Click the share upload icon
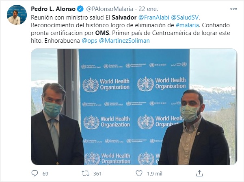 (199, 173)
